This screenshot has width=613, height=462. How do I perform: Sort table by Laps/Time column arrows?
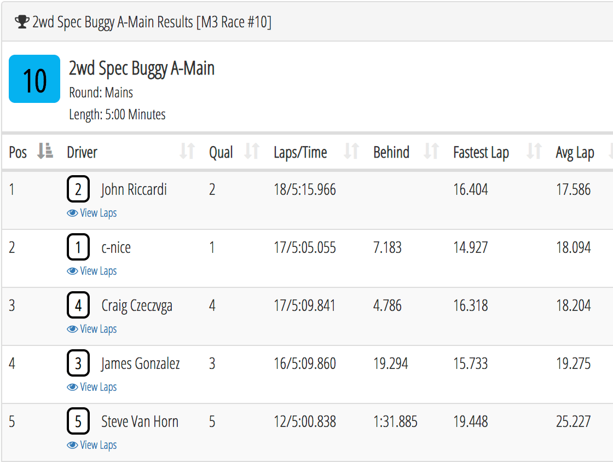(x=352, y=152)
